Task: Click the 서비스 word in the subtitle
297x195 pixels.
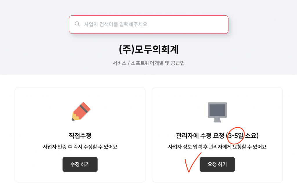Action: coord(119,63)
